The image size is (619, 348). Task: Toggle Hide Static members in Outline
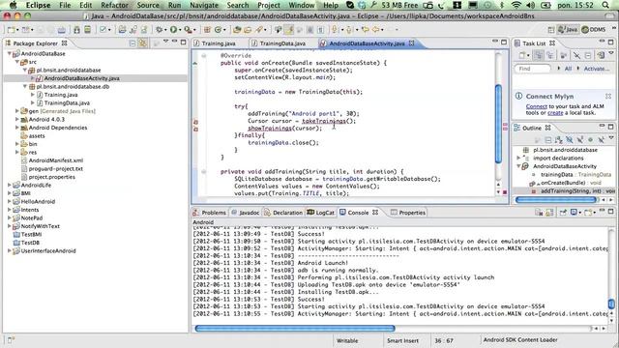point(580,139)
